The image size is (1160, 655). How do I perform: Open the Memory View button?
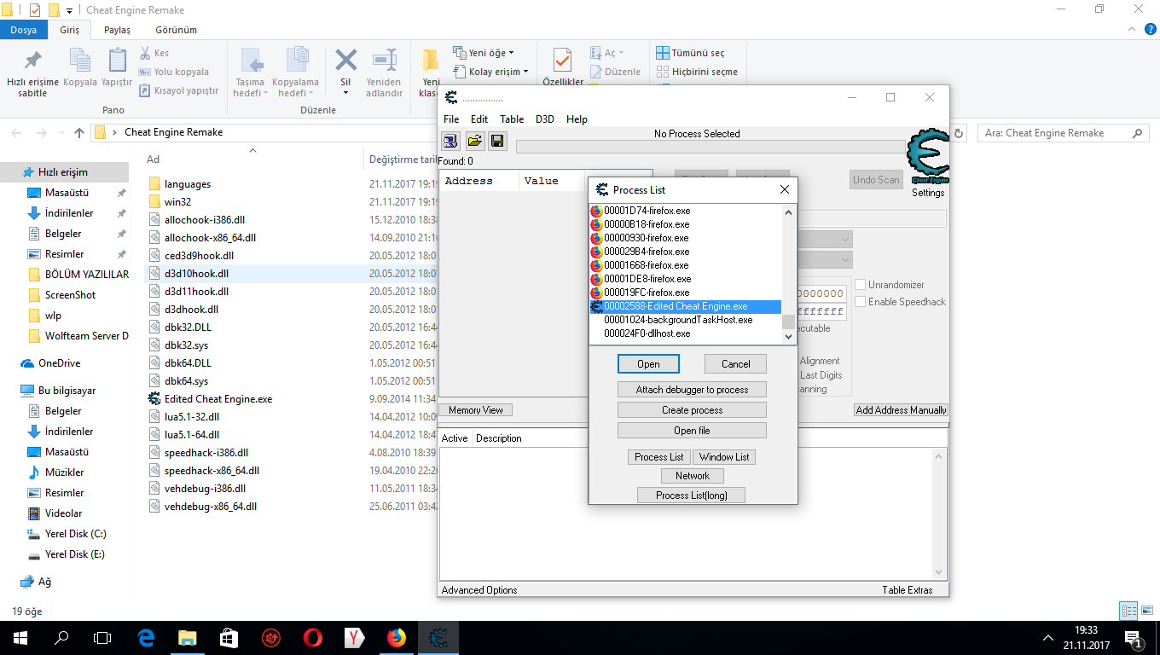click(476, 410)
